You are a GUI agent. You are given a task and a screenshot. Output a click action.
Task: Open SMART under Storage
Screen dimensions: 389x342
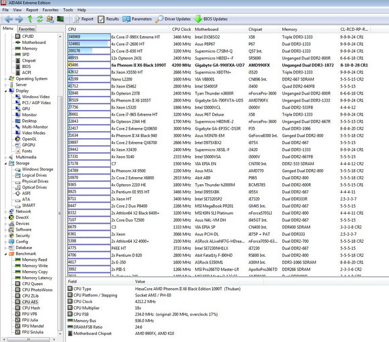pyautogui.click(x=29, y=205)
